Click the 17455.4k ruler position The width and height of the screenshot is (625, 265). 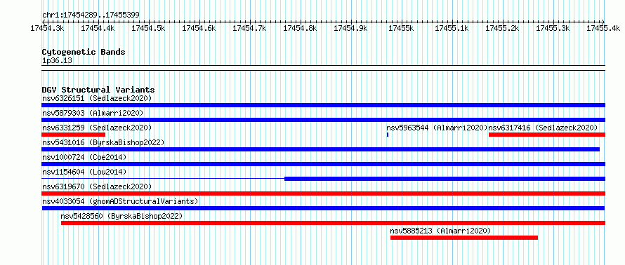(603, 28)
